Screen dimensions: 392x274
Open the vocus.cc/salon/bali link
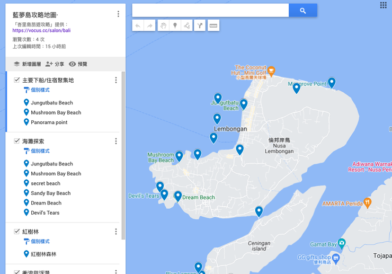pyautogui.click(x=41, y=31)
